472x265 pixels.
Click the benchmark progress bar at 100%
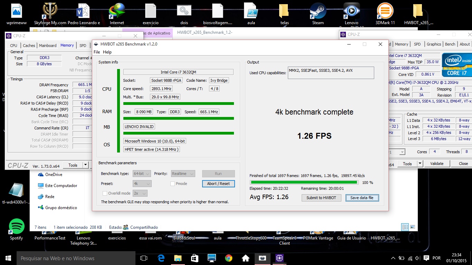(304, 182)
